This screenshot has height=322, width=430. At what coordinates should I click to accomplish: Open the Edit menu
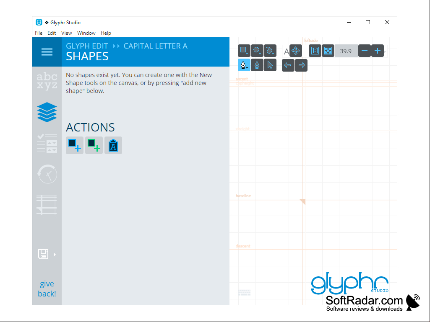[x=52, y=33]
